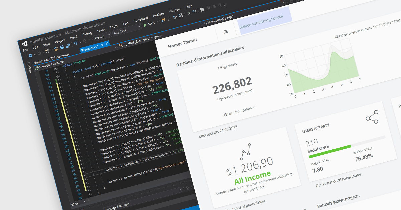The height and width of the screenshot is (210, 401).
Task: Open the CodeMaid menu
Action: 141,20
